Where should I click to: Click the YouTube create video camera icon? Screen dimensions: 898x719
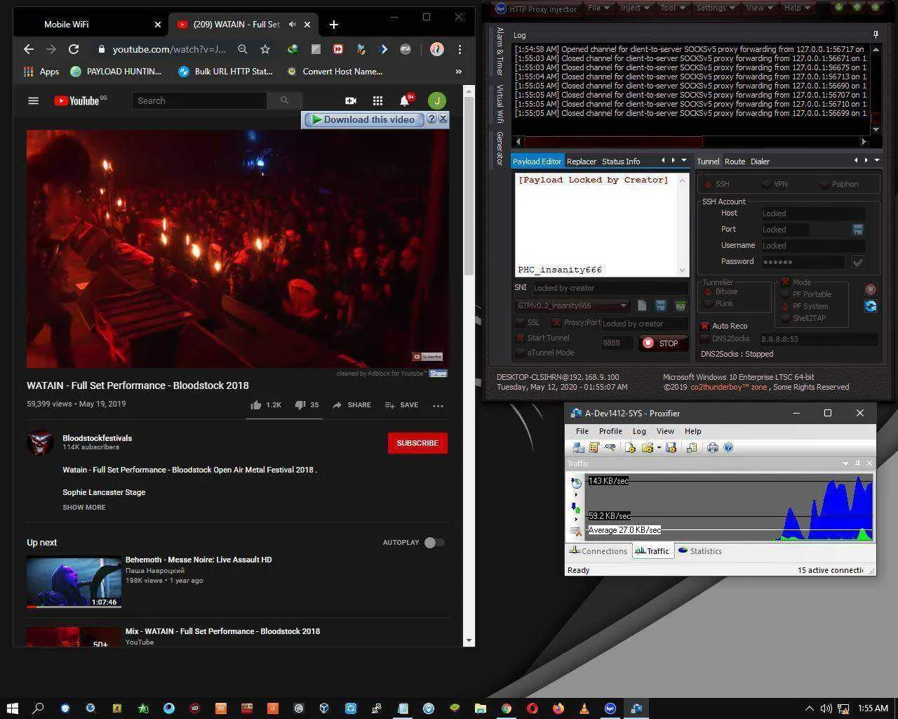tap(350, 100)
